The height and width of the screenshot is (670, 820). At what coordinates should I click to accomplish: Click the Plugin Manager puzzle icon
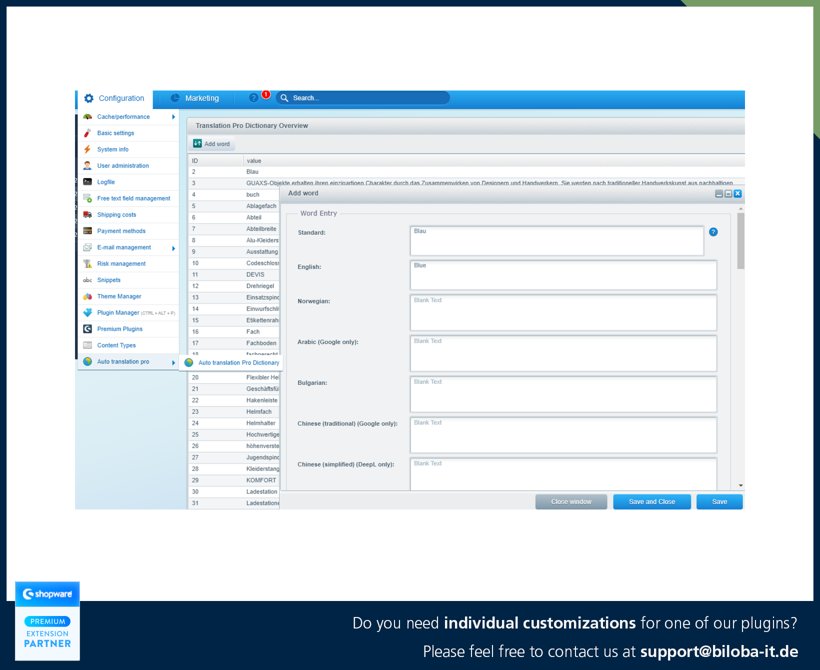pyautogui.click(x=87, y=312)
